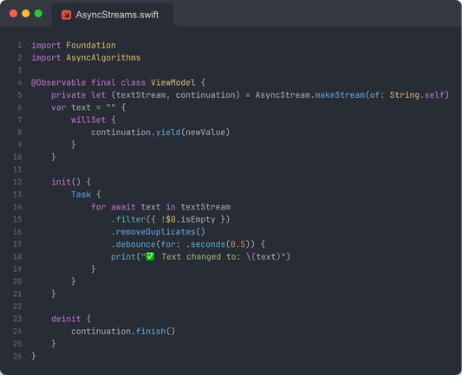This screenshot has height=375, width=462.
Task: Click green checkmark emoji in print string
Action: (x=150, y=256)
